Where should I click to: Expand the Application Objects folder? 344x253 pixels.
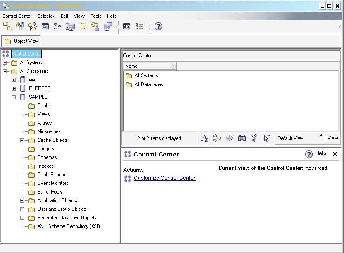[x=22, y=201]
